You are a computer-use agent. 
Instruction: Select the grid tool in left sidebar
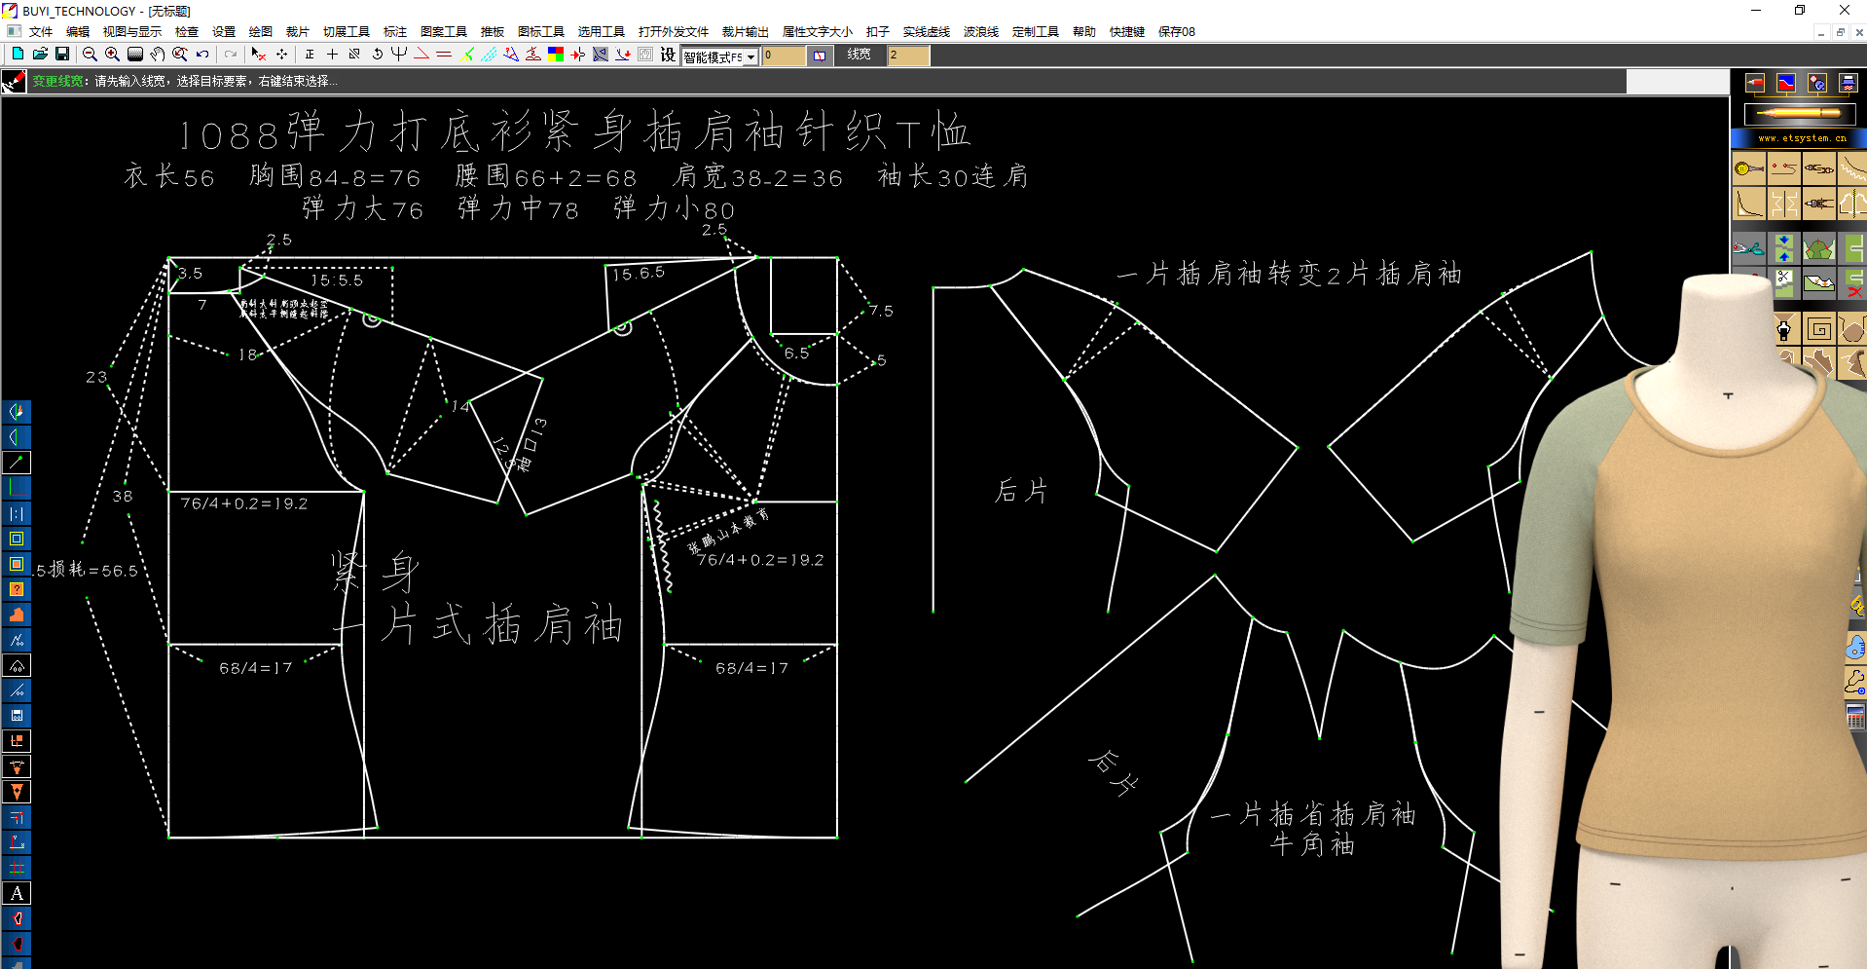click(x=17, y=868)
